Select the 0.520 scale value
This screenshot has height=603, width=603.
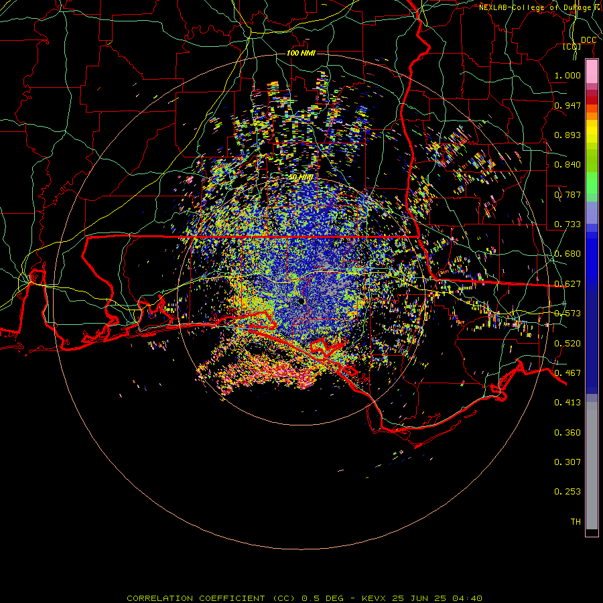point(567,344)
